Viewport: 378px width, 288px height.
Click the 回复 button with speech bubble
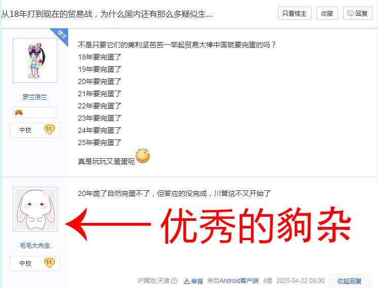tap(358, 13)
